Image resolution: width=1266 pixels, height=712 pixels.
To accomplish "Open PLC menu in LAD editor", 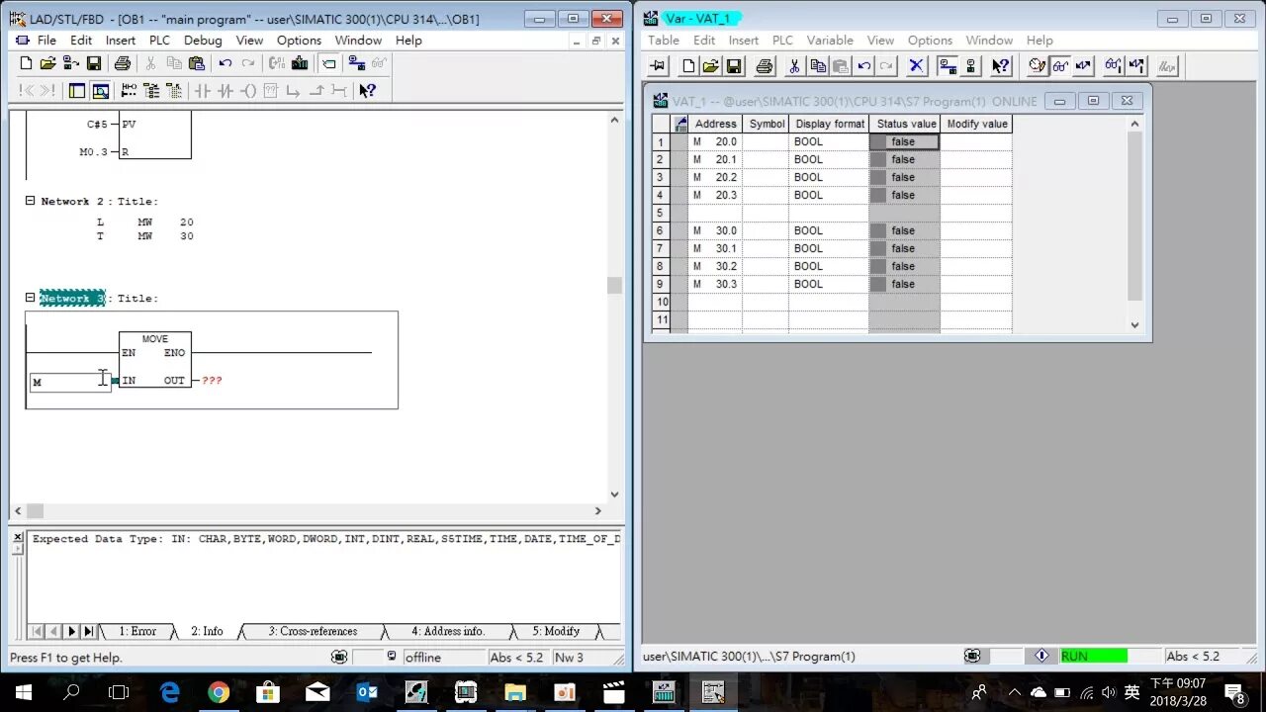I will [x=159, y=40].
